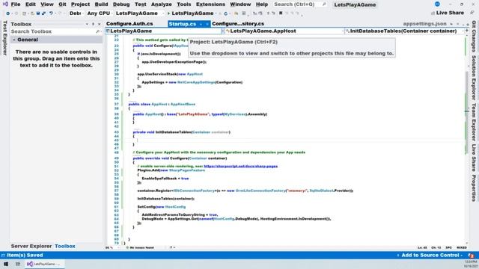Open the editor zoom percentage dropdown
The width and height of the screenshot is (479, 269).
click(x=112, y=247)
